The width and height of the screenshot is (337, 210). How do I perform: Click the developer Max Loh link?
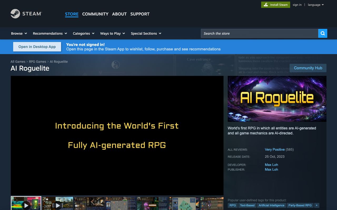tap(271, 165)
